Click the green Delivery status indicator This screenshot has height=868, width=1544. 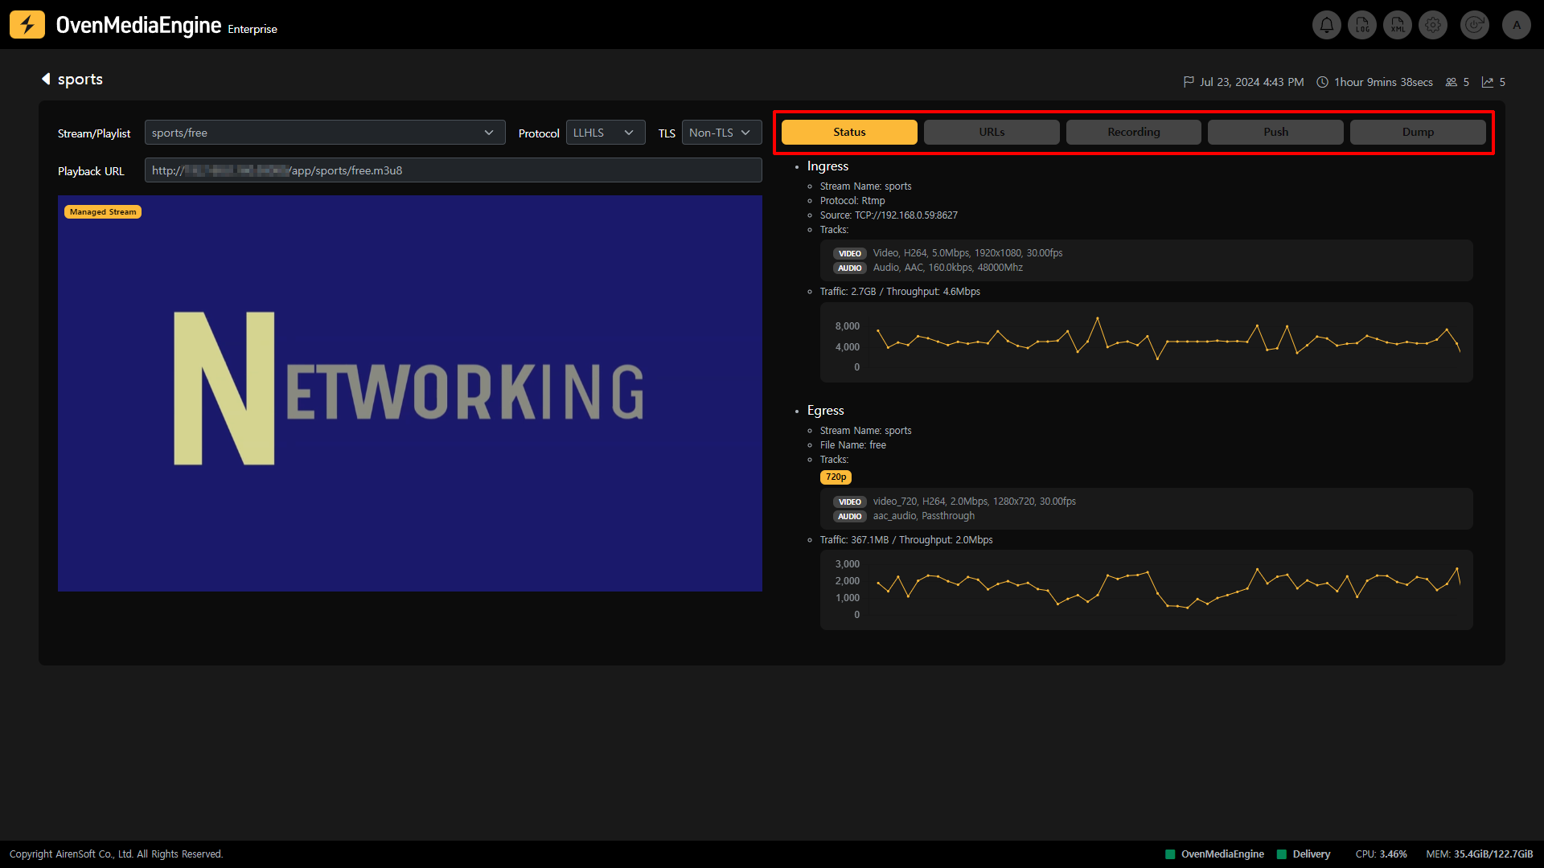coord(1282,854)
